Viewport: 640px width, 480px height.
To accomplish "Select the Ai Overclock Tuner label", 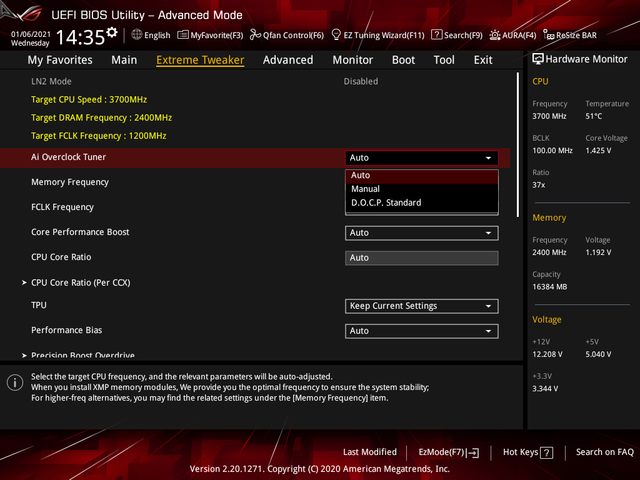I will [x=69, y=157].
